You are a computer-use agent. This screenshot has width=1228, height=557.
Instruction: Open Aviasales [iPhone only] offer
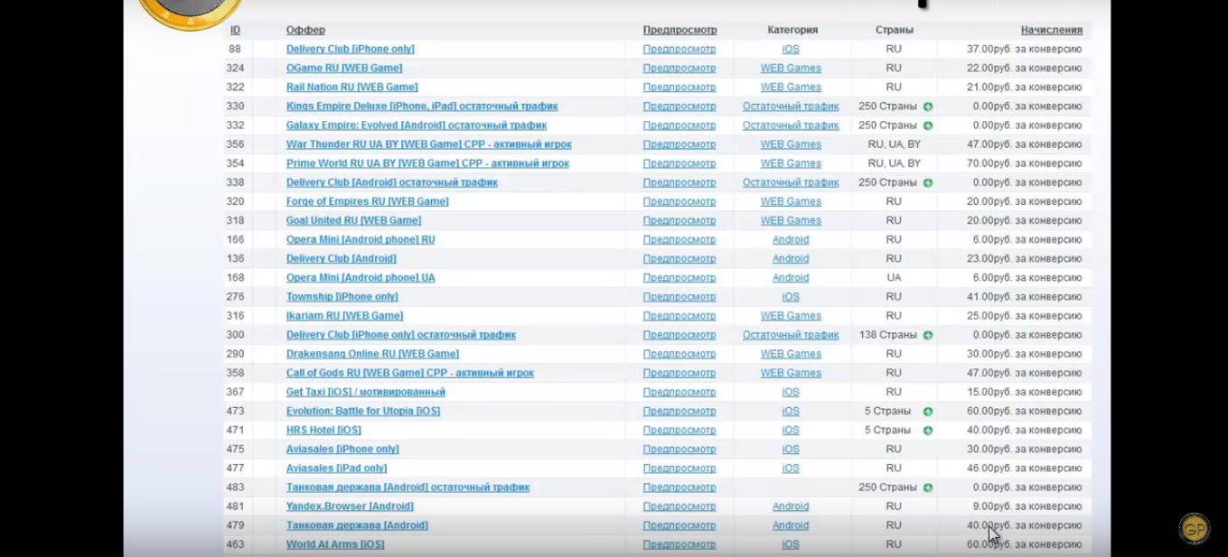click(x=342, y=450)
